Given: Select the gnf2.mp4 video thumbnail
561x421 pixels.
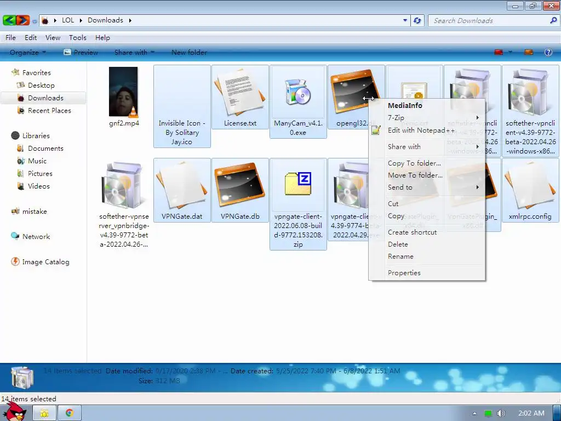Looking at the screenshot, I should 123,92.
